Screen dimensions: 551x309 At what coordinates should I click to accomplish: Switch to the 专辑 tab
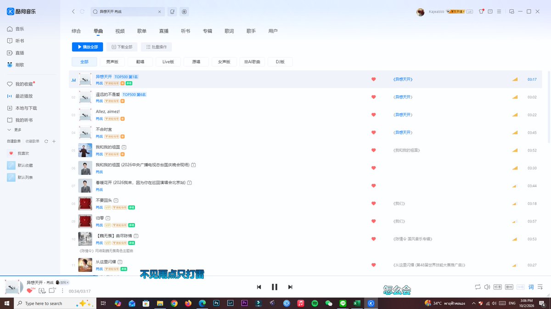[x=208, y=31]
